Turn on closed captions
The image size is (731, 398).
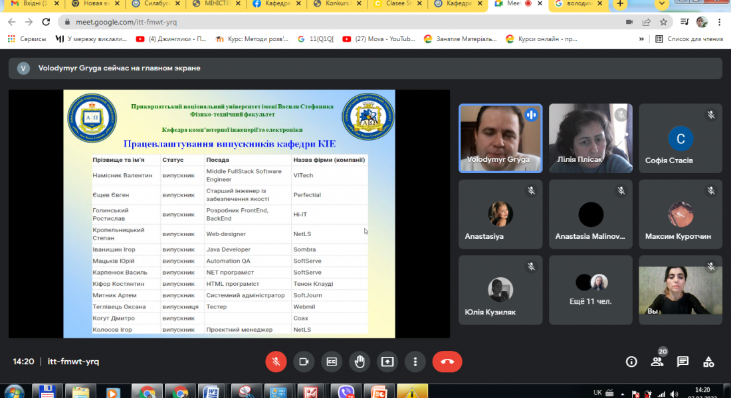(x=332, y=362)
